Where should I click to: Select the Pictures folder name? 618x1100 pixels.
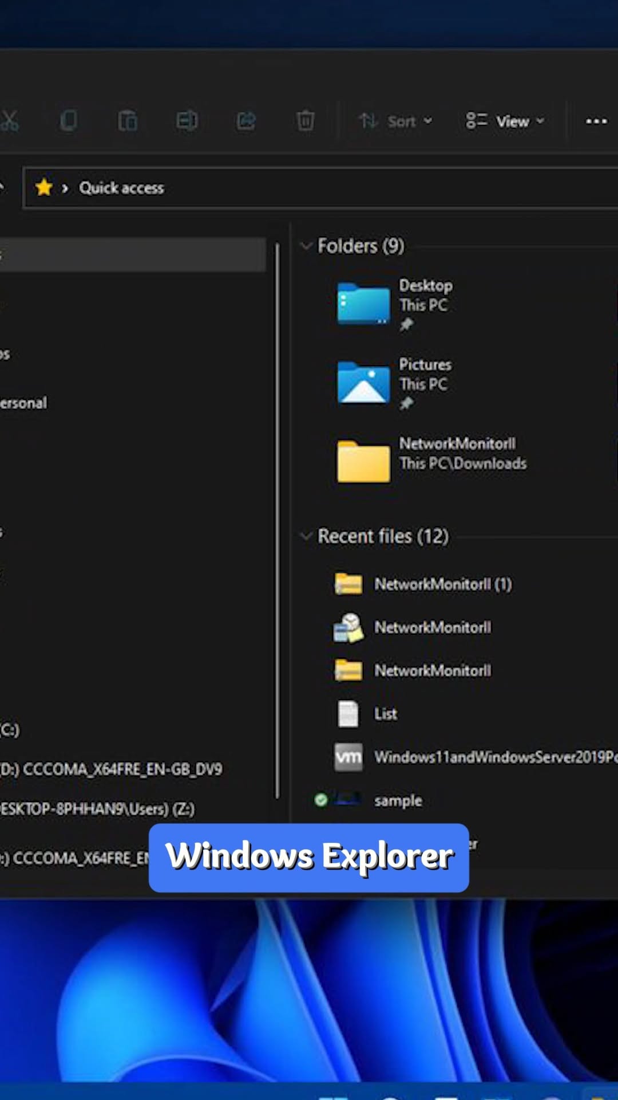[x=425, y=364]
